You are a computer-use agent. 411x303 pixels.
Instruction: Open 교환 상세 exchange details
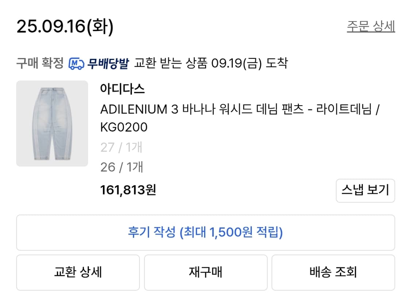(77, 272)
